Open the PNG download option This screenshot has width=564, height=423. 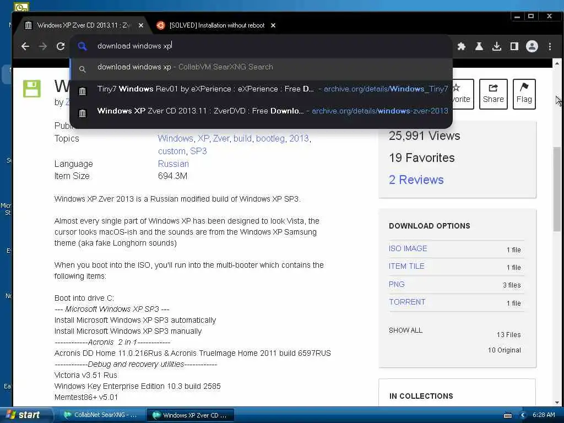point(397,284)
